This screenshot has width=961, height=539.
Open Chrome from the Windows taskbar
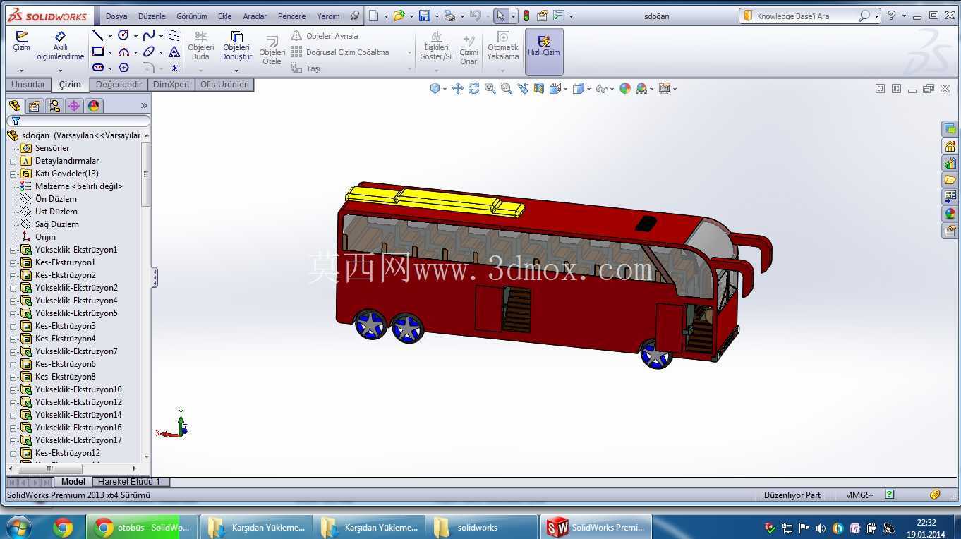63,527
